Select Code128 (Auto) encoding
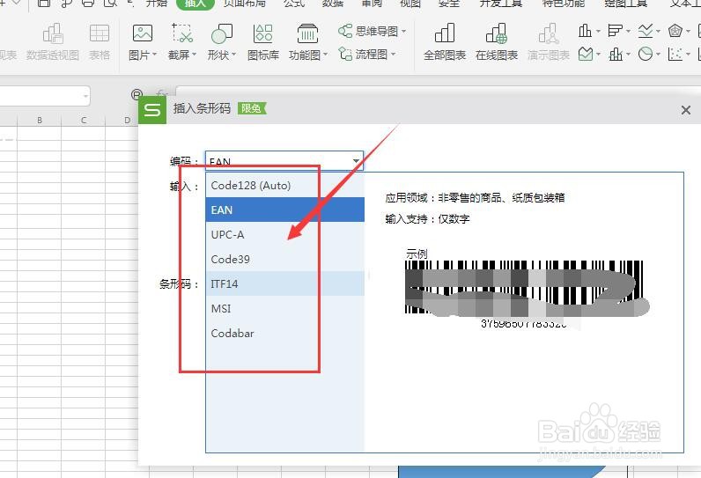This screenshot has width=701, height=478. (285, 186)
